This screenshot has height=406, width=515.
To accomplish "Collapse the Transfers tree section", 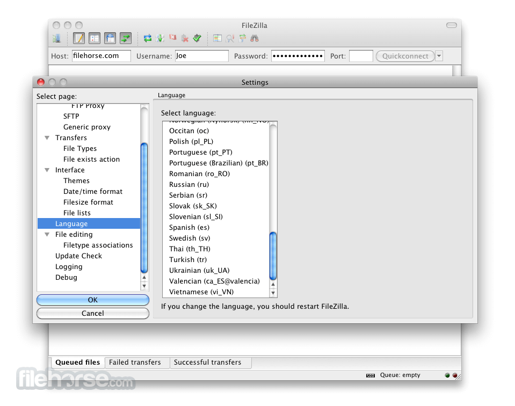I will tap(47, 138).
